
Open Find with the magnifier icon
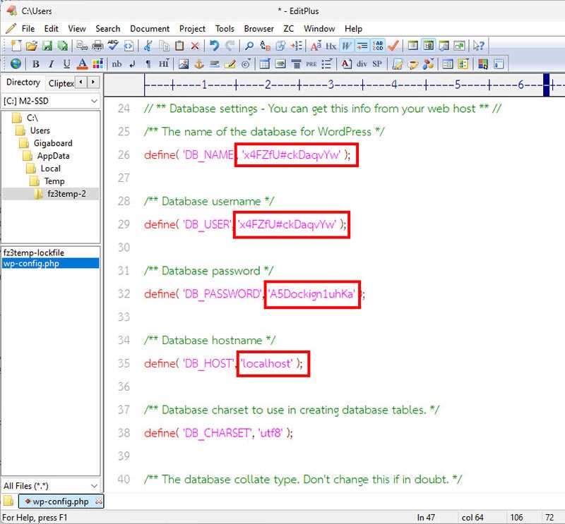[249, 46]
